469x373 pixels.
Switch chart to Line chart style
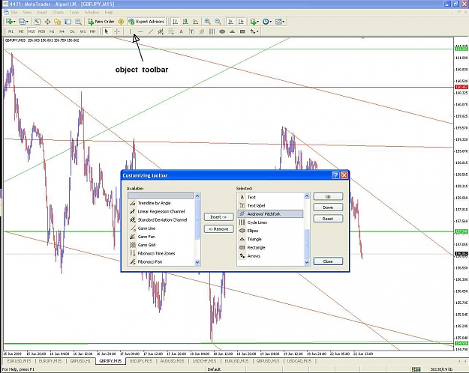196,22
